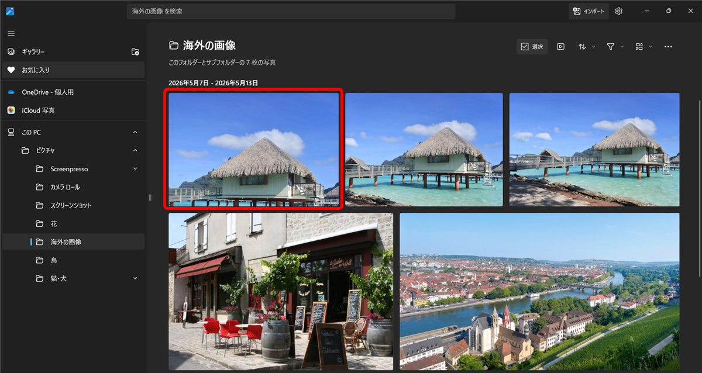Open the middle overwater bungalow photo
The height and width of the screenshot is (373, 702).
424,150
